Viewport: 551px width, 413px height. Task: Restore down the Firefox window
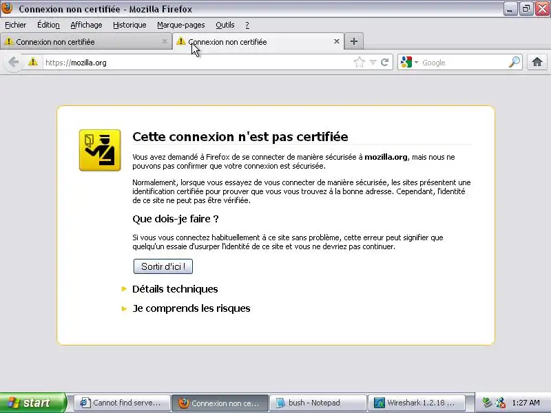[526, 9]
